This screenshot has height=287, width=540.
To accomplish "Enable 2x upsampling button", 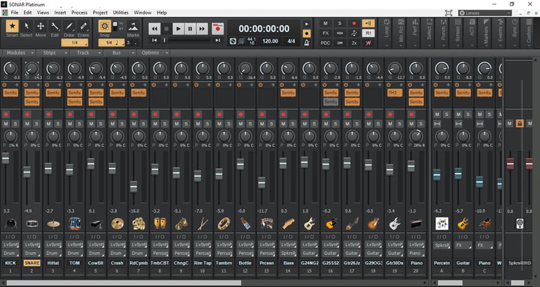I will pyautogui.click(x=354, y=43).
